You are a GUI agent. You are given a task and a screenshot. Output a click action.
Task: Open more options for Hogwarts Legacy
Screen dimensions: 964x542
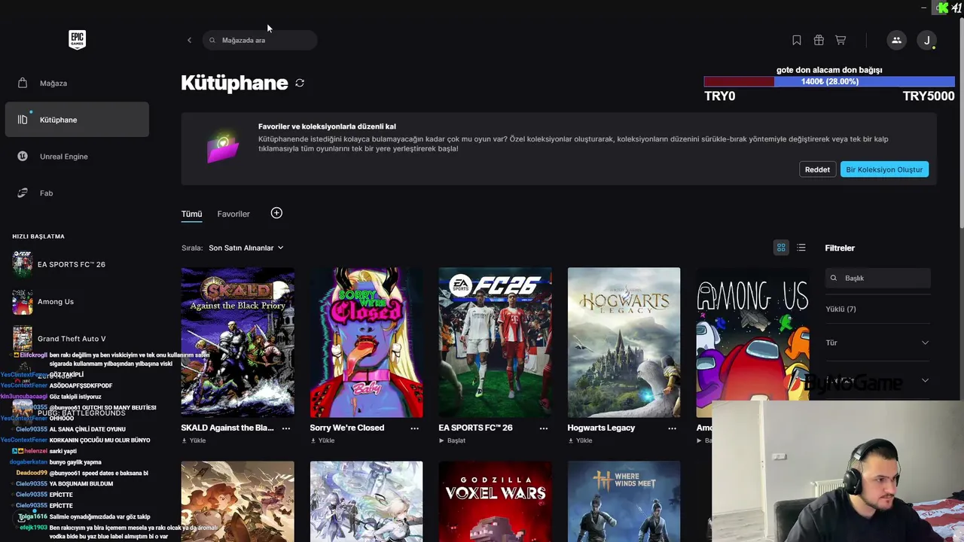point(672,428)
